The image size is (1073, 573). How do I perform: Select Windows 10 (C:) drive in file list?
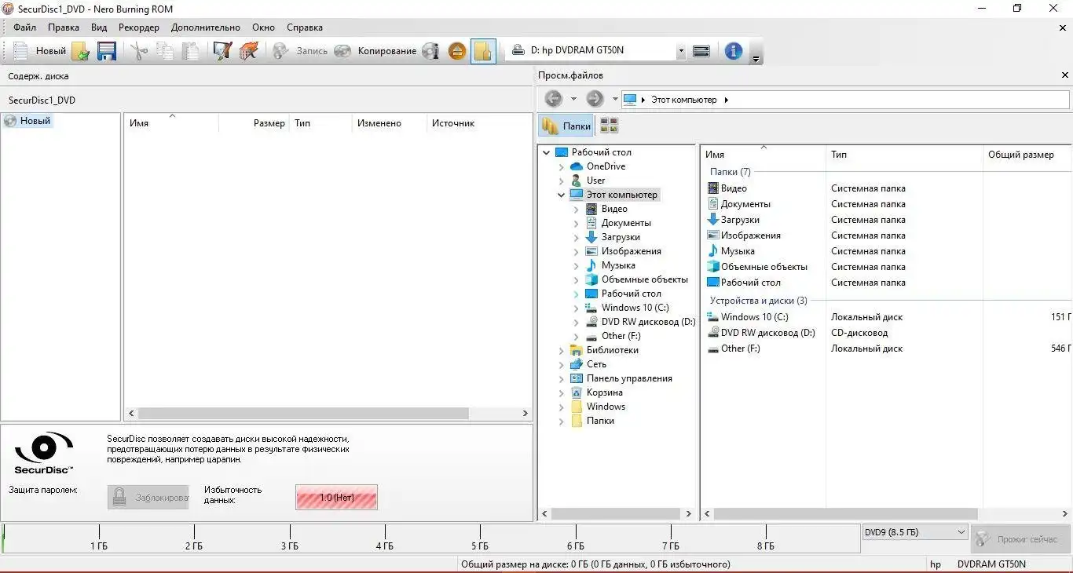(x=754, y=317)
